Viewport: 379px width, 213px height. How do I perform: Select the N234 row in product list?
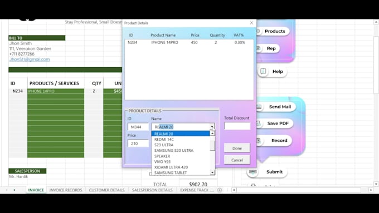coord(189,42)
